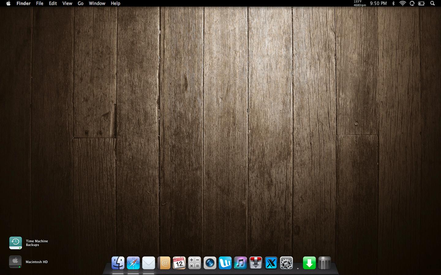
Task: Open the Bluetooth status menu
Action: pyautogui.click(x=394, y=3)
